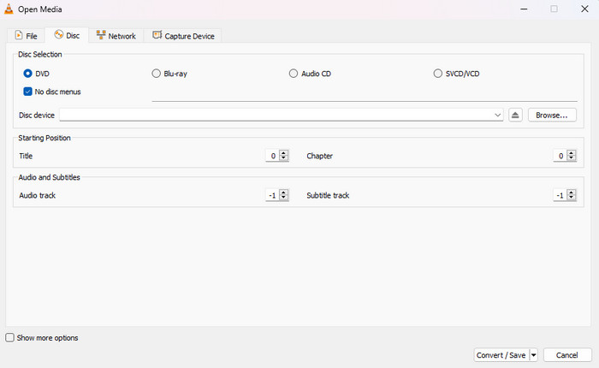
Task: Enable Show more options checkbox
Action: [10, 337]
